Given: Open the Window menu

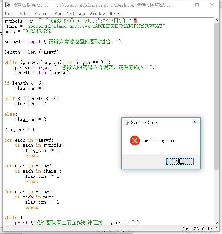Looking at the screenshot, I should (97, 14).
